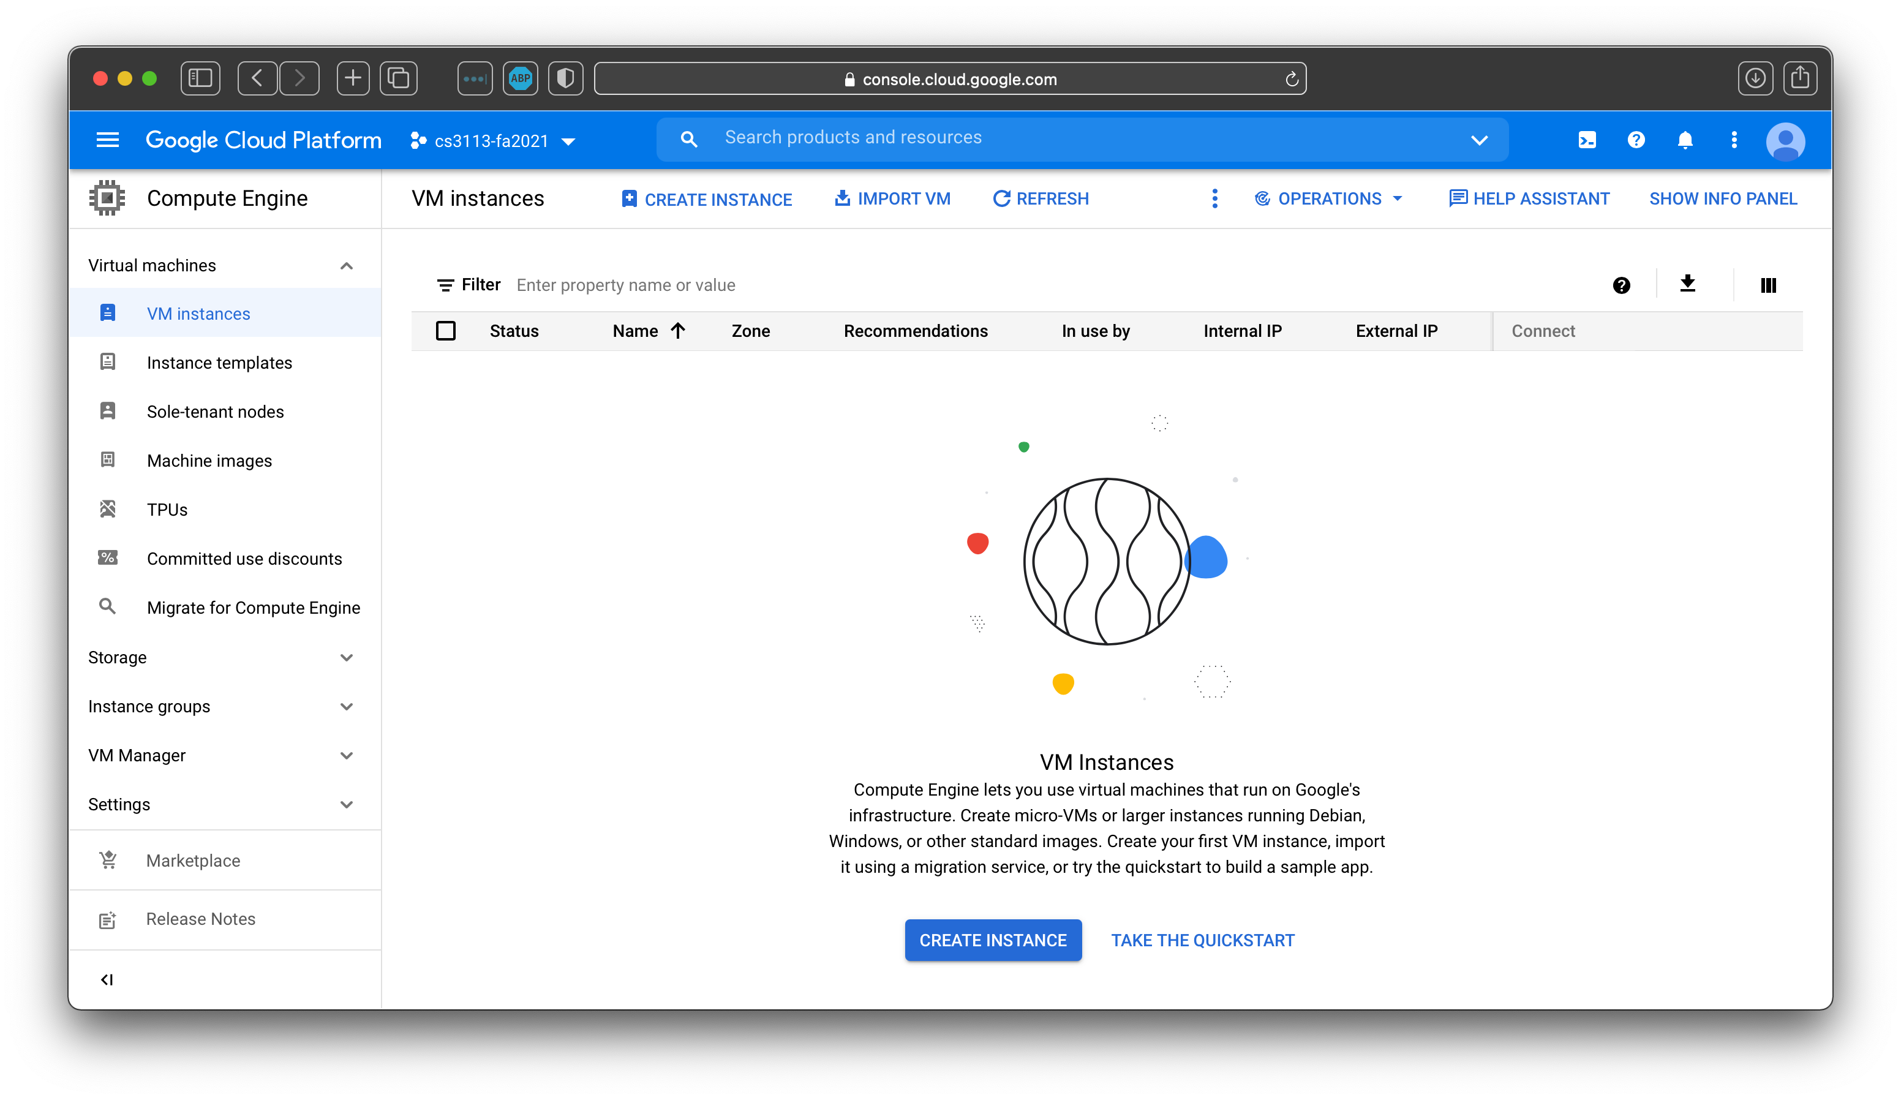Open HELP ASSISTANT

click(x=1529, y=198)
